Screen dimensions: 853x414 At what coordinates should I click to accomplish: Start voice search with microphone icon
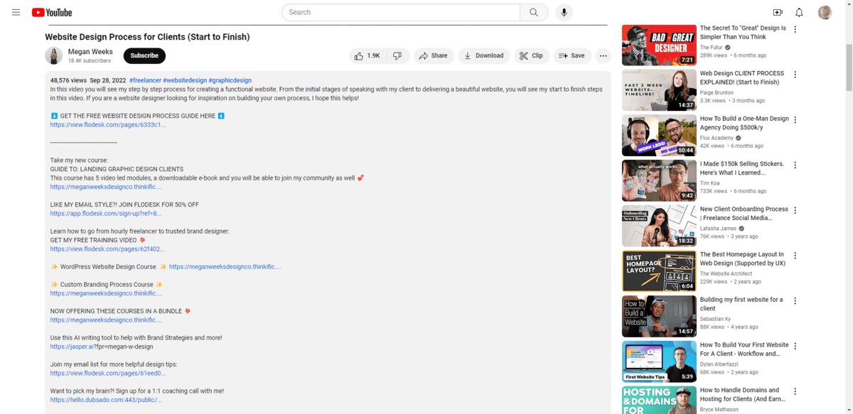tap(564, 12)
